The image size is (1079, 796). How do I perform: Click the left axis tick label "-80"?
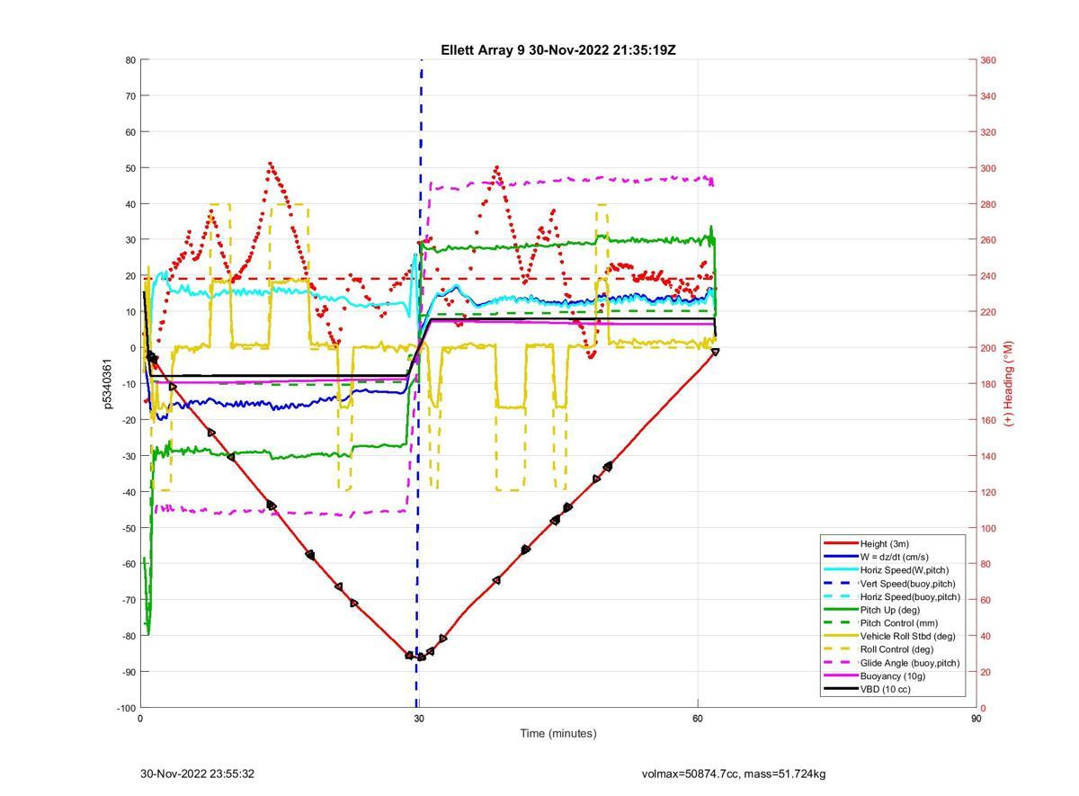pyautogui.click(x=129, y=636)
